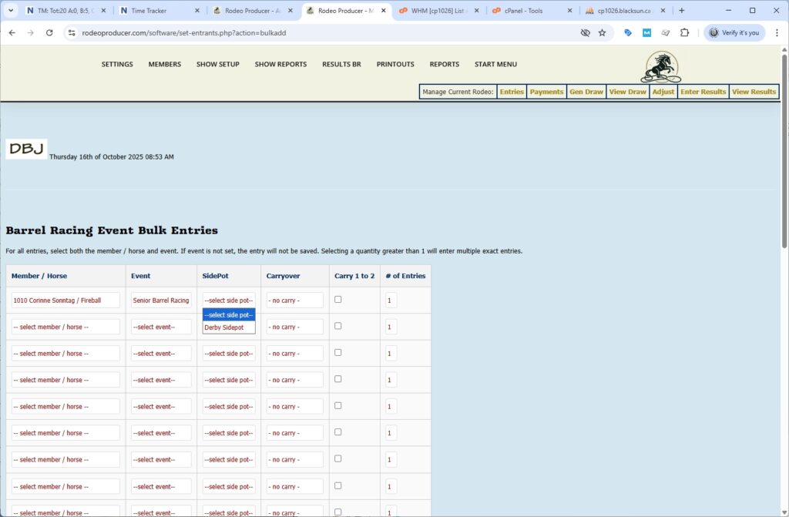Open the browser extensions puzzle icon
The height and width of the screenshot is (517, 789).
(x=685, y=33)
